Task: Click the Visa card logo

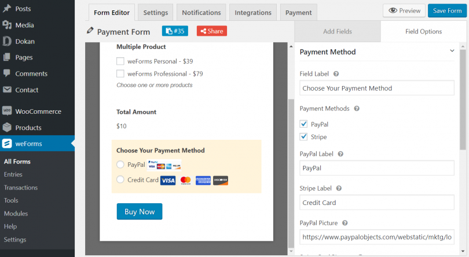Action: tap(168, 180)
